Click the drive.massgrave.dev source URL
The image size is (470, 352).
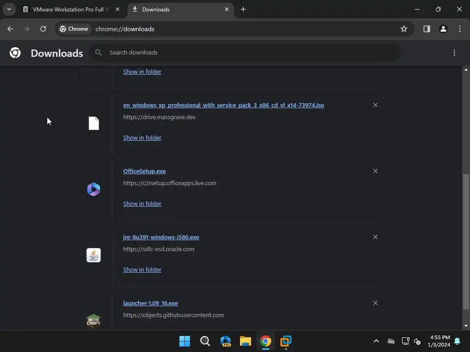pos(159,117)
